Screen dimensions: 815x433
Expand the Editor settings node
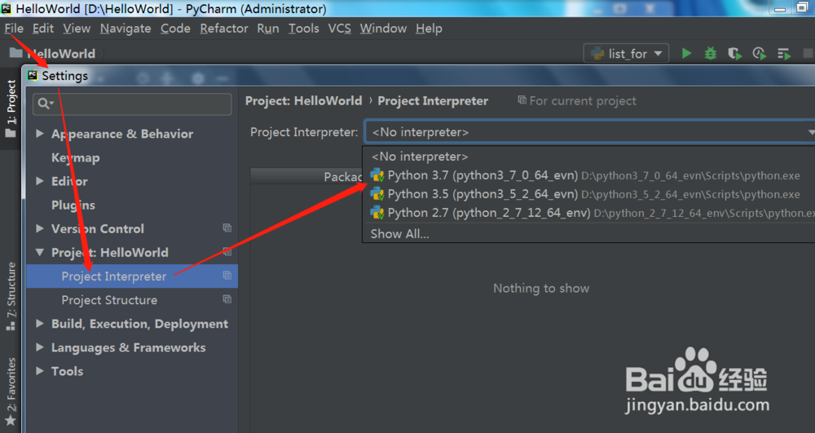click(39, 181)
